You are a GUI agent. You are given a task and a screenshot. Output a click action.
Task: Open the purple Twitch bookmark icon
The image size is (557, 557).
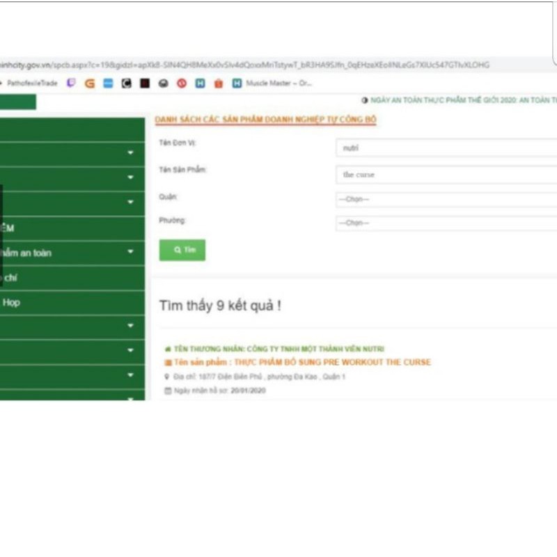point(71,83)
